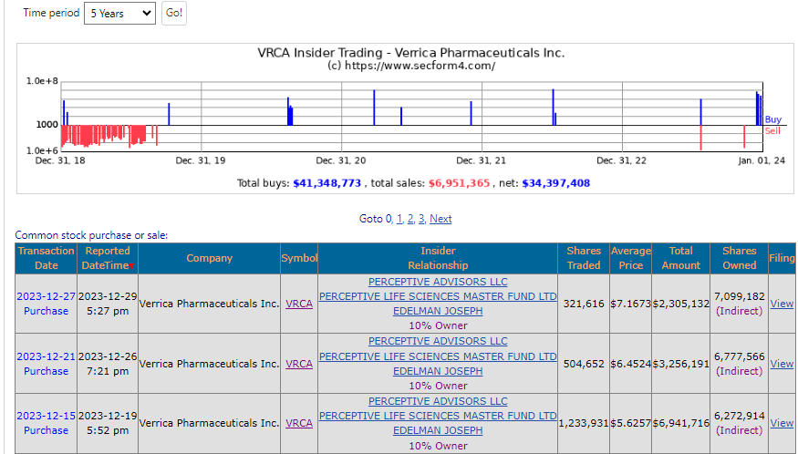
Task: Open PERCEPTIVE LIFE SCIENCES MASTER FUND in 2023-12-15 row
Action: [438, 416]
